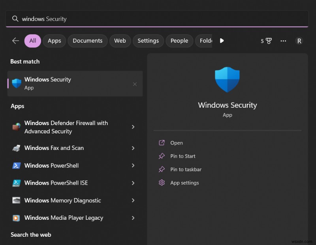The width and height of the screenshot is (316, 245).
Task: Click the Windows Security title in preview pane
Action: tap(228, 105)
